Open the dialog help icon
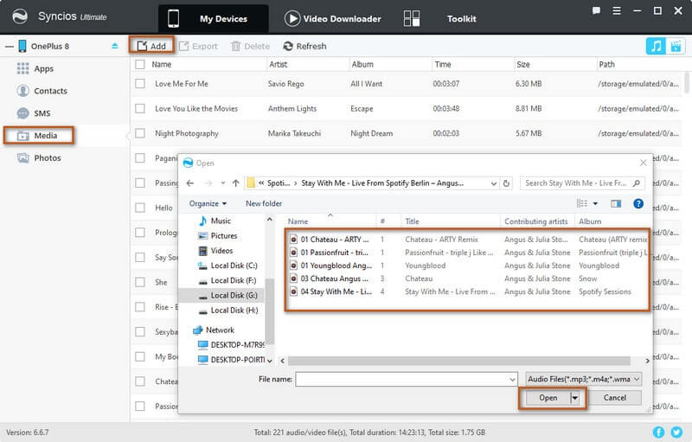Viewport: 692px width, 442px height. click(638, 203)
